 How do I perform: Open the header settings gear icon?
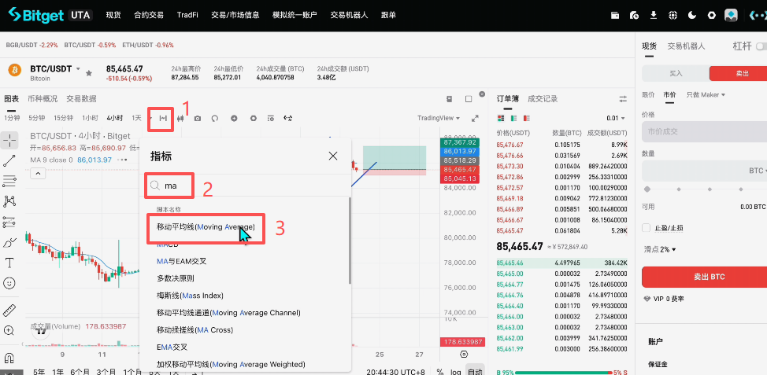pyautogui.click(x=711, y=15)
